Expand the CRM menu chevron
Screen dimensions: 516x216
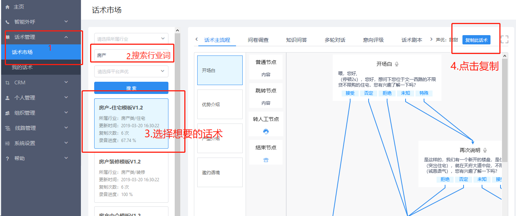pos(66,82)
